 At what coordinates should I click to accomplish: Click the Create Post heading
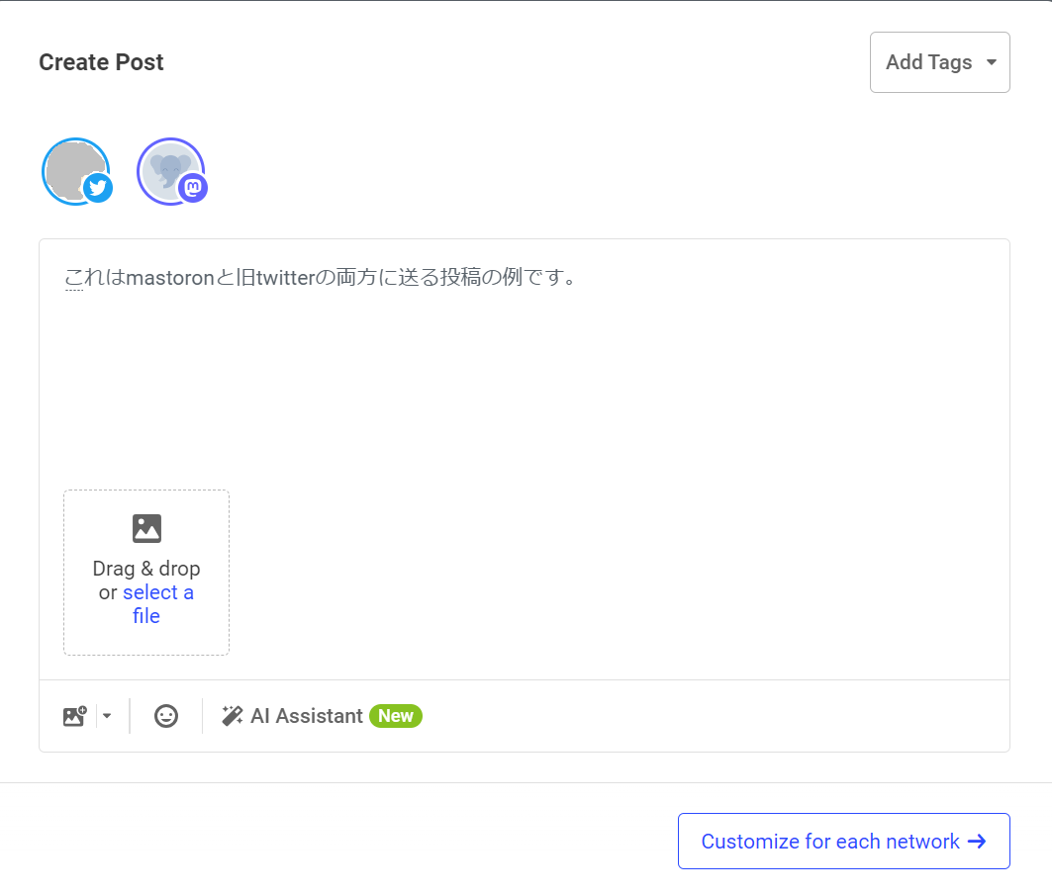tap(101, 61)
